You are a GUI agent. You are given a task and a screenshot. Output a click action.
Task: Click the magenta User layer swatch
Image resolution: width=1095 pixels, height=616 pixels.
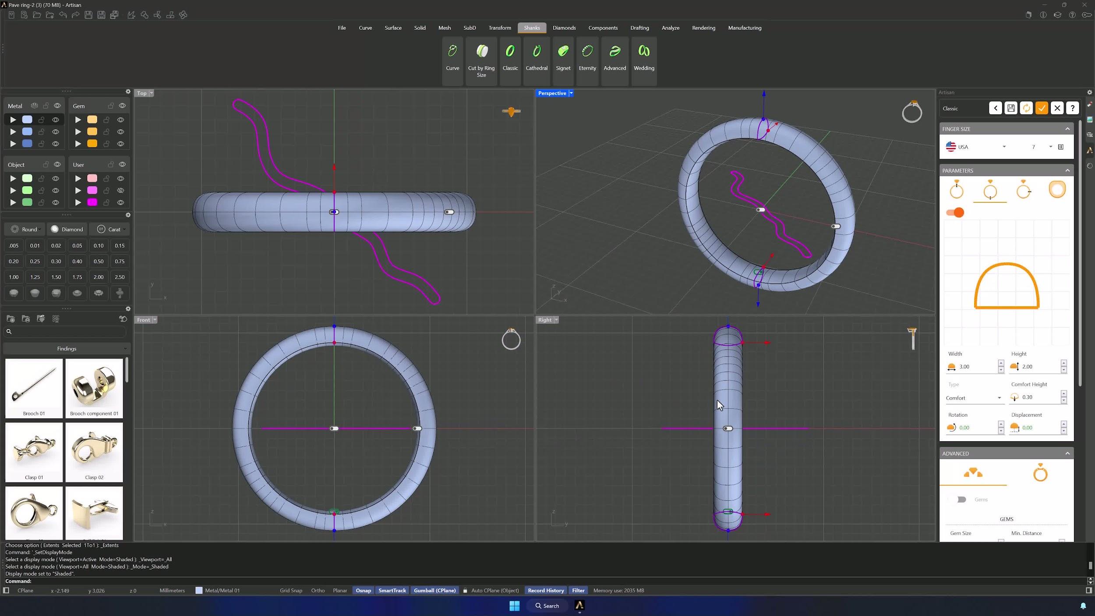coord(92,202)
